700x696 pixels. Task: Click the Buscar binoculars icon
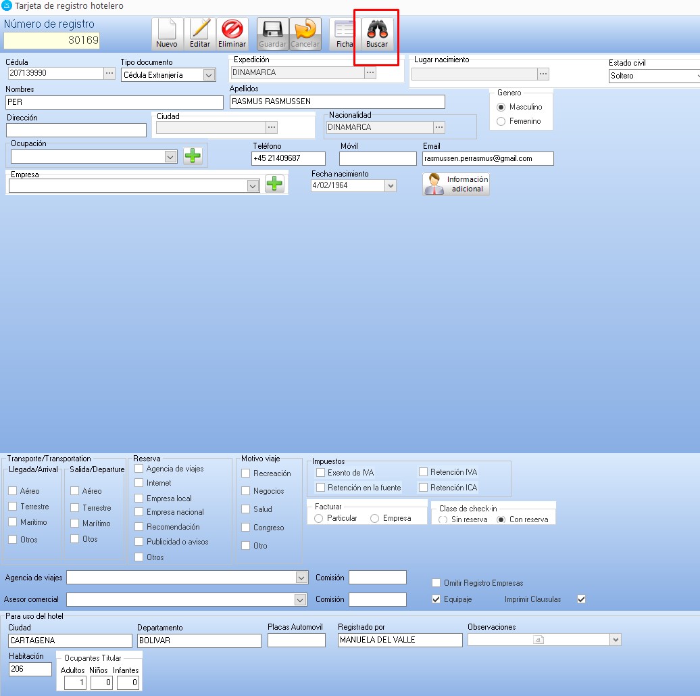click(377, 33)
